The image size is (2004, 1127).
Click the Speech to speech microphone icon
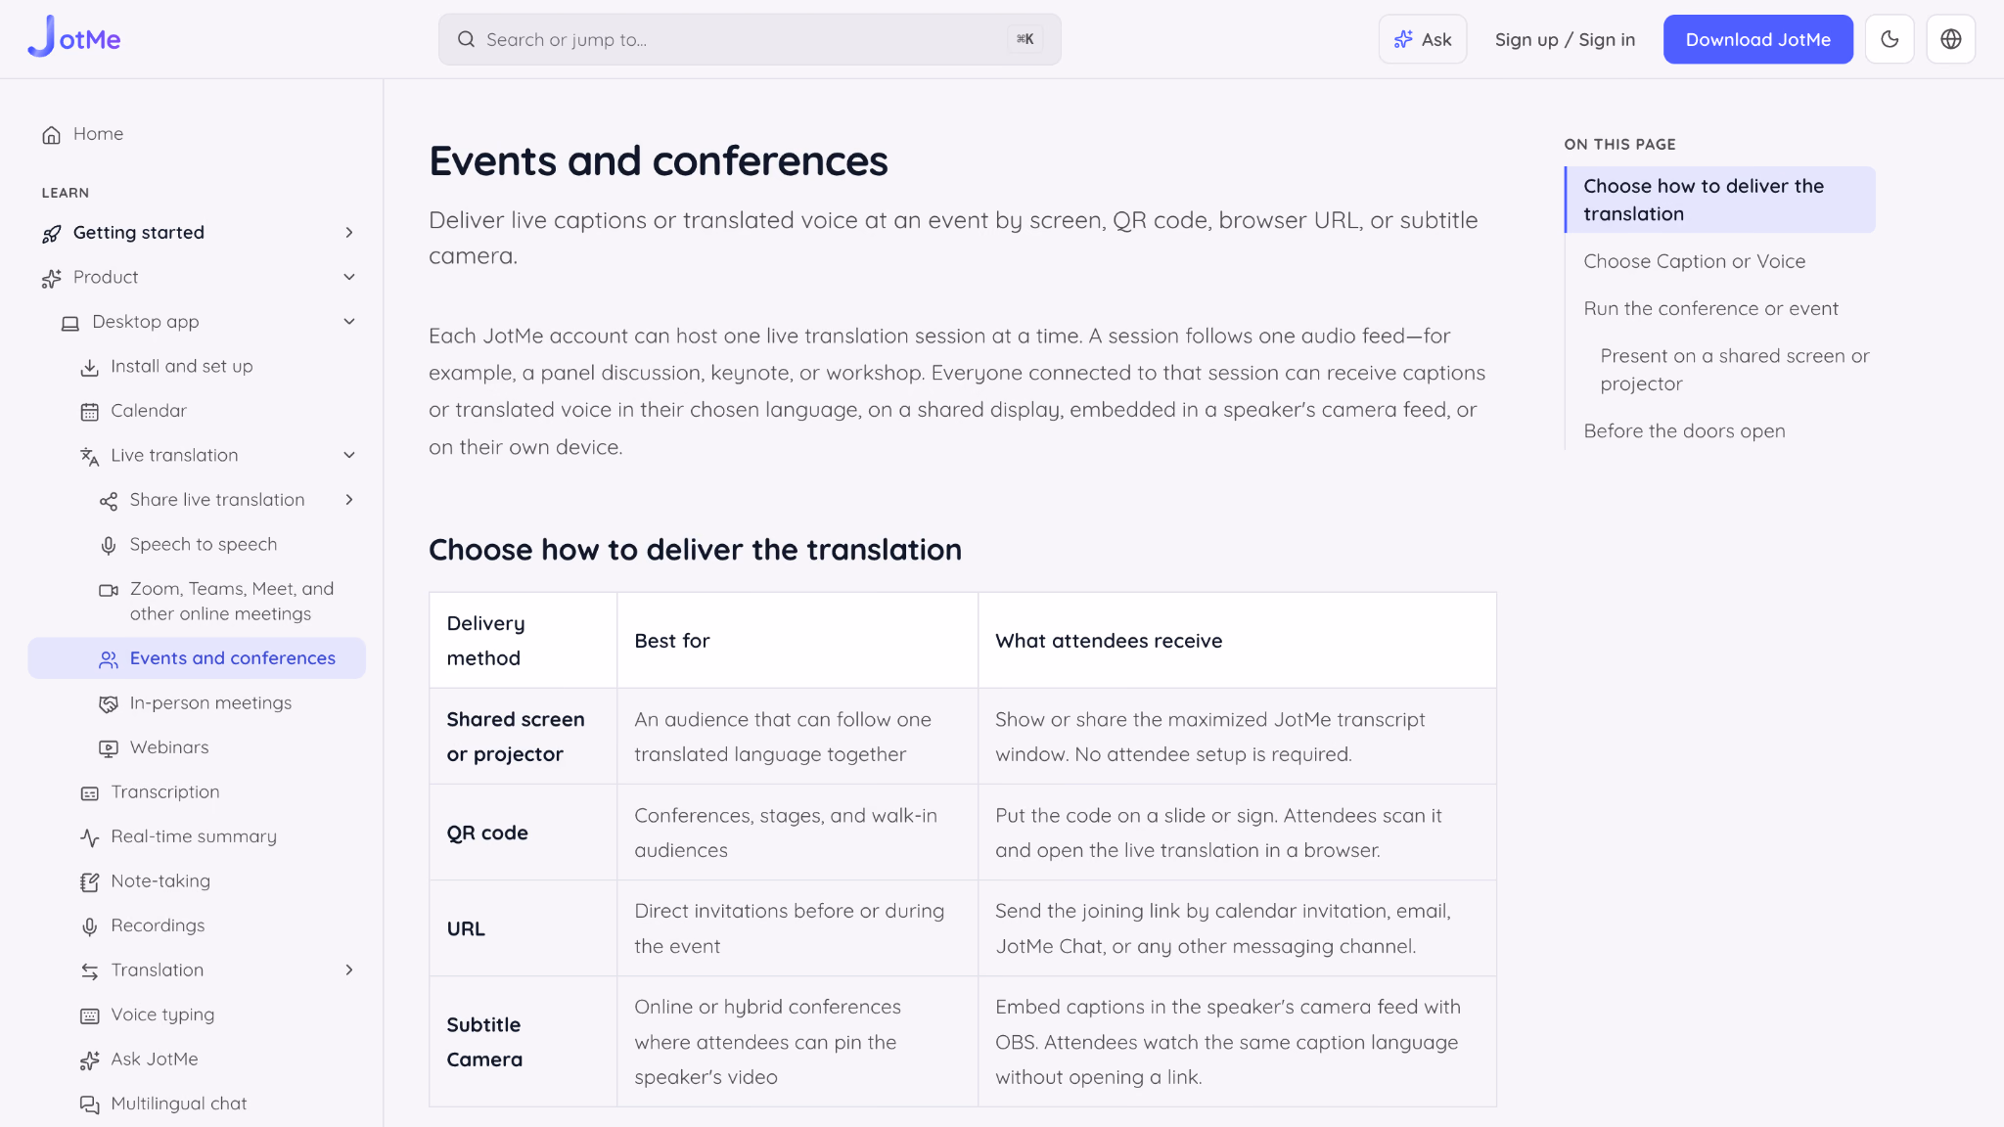[109, 546]
